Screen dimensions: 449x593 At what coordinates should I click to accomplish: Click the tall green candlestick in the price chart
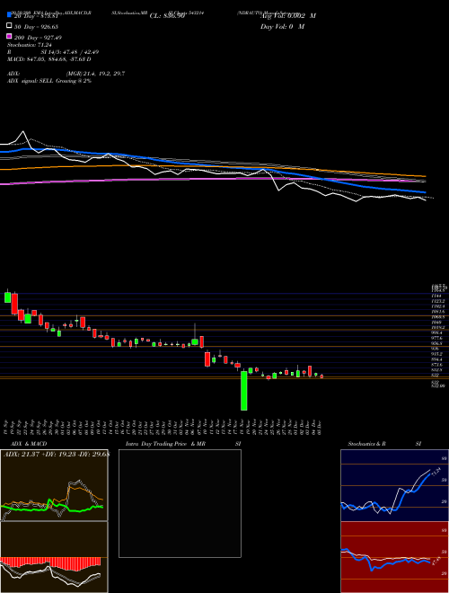click(x=243, y=391)
